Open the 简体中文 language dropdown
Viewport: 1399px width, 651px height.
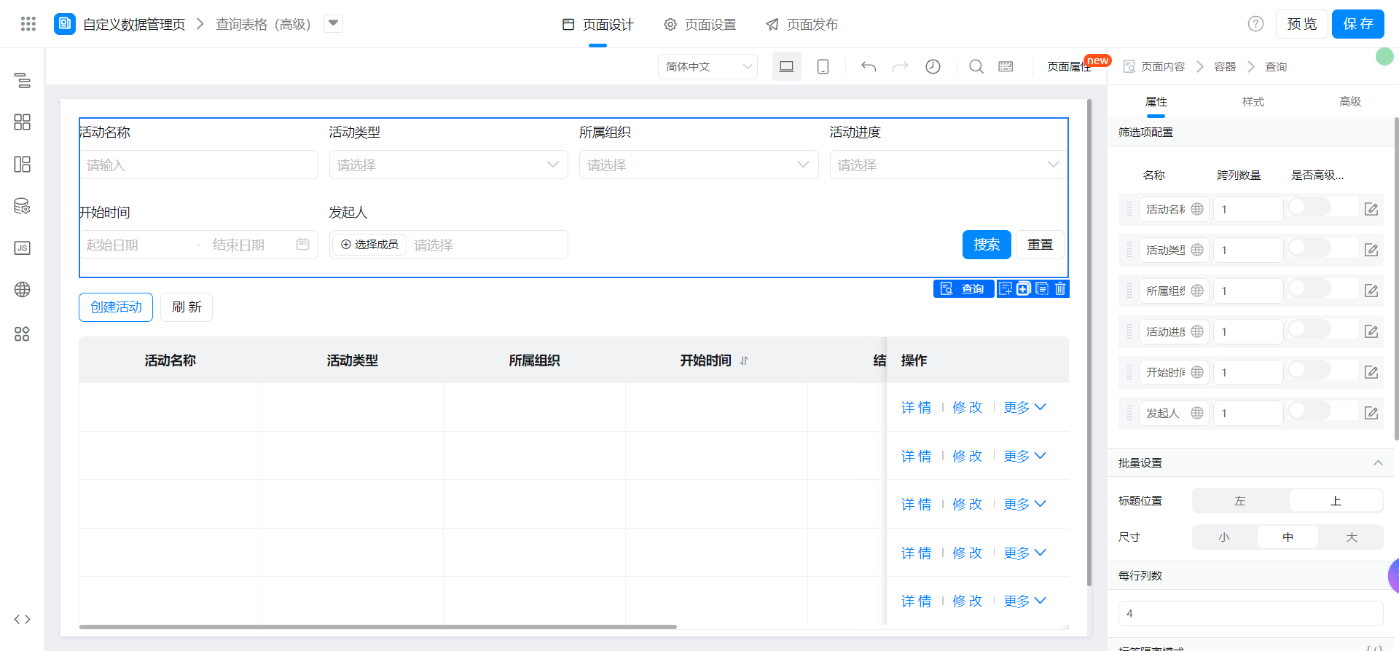point(708,66)
